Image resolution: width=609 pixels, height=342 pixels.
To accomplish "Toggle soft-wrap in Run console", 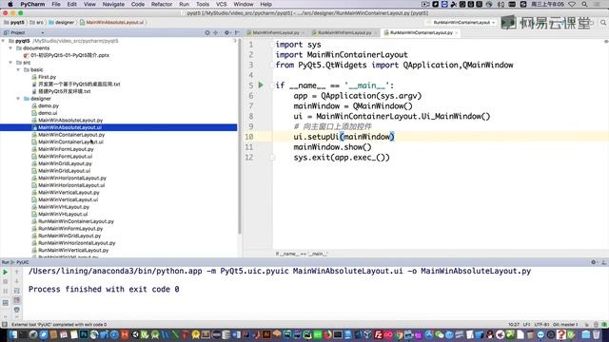I will tap(17, 291).
